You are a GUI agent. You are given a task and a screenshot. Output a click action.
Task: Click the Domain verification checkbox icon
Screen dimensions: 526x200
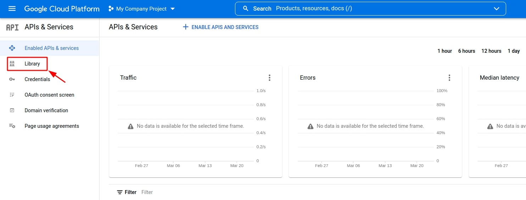click(x=12, y=110)
